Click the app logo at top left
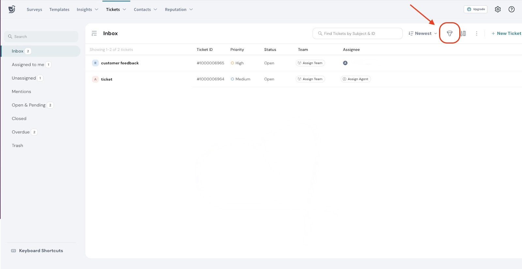This screenshot has width=522, height=269. tap(12, 9)
